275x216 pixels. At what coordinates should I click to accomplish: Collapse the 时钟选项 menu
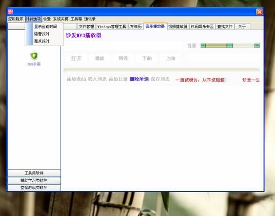pos(33,19)
